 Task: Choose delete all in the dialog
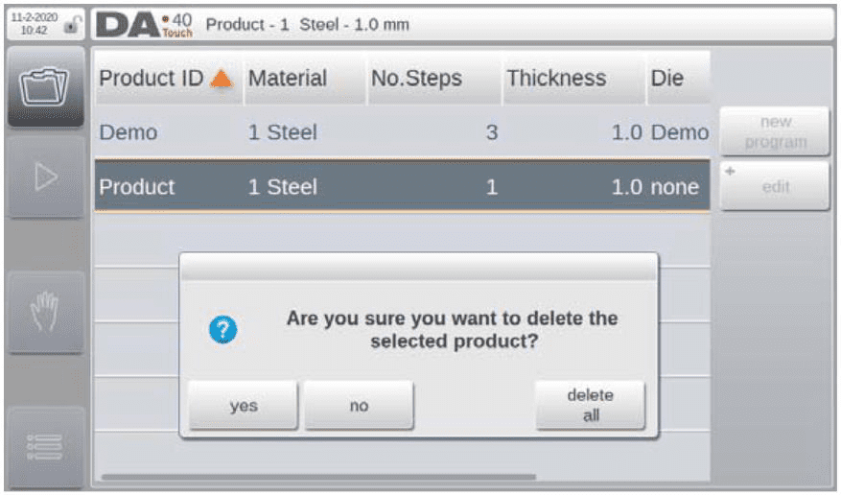click(x=591, y=406)
